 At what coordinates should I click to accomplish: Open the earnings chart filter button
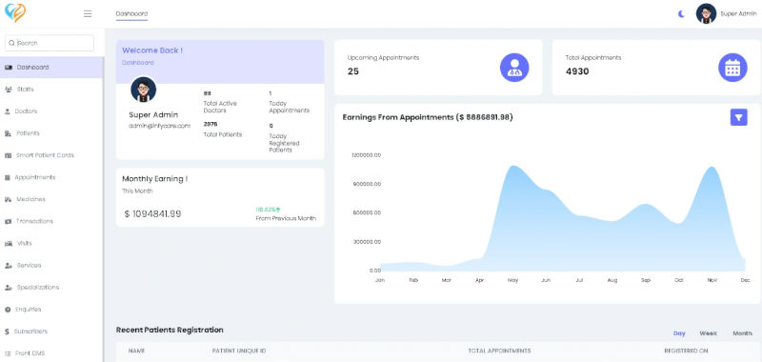739,117
